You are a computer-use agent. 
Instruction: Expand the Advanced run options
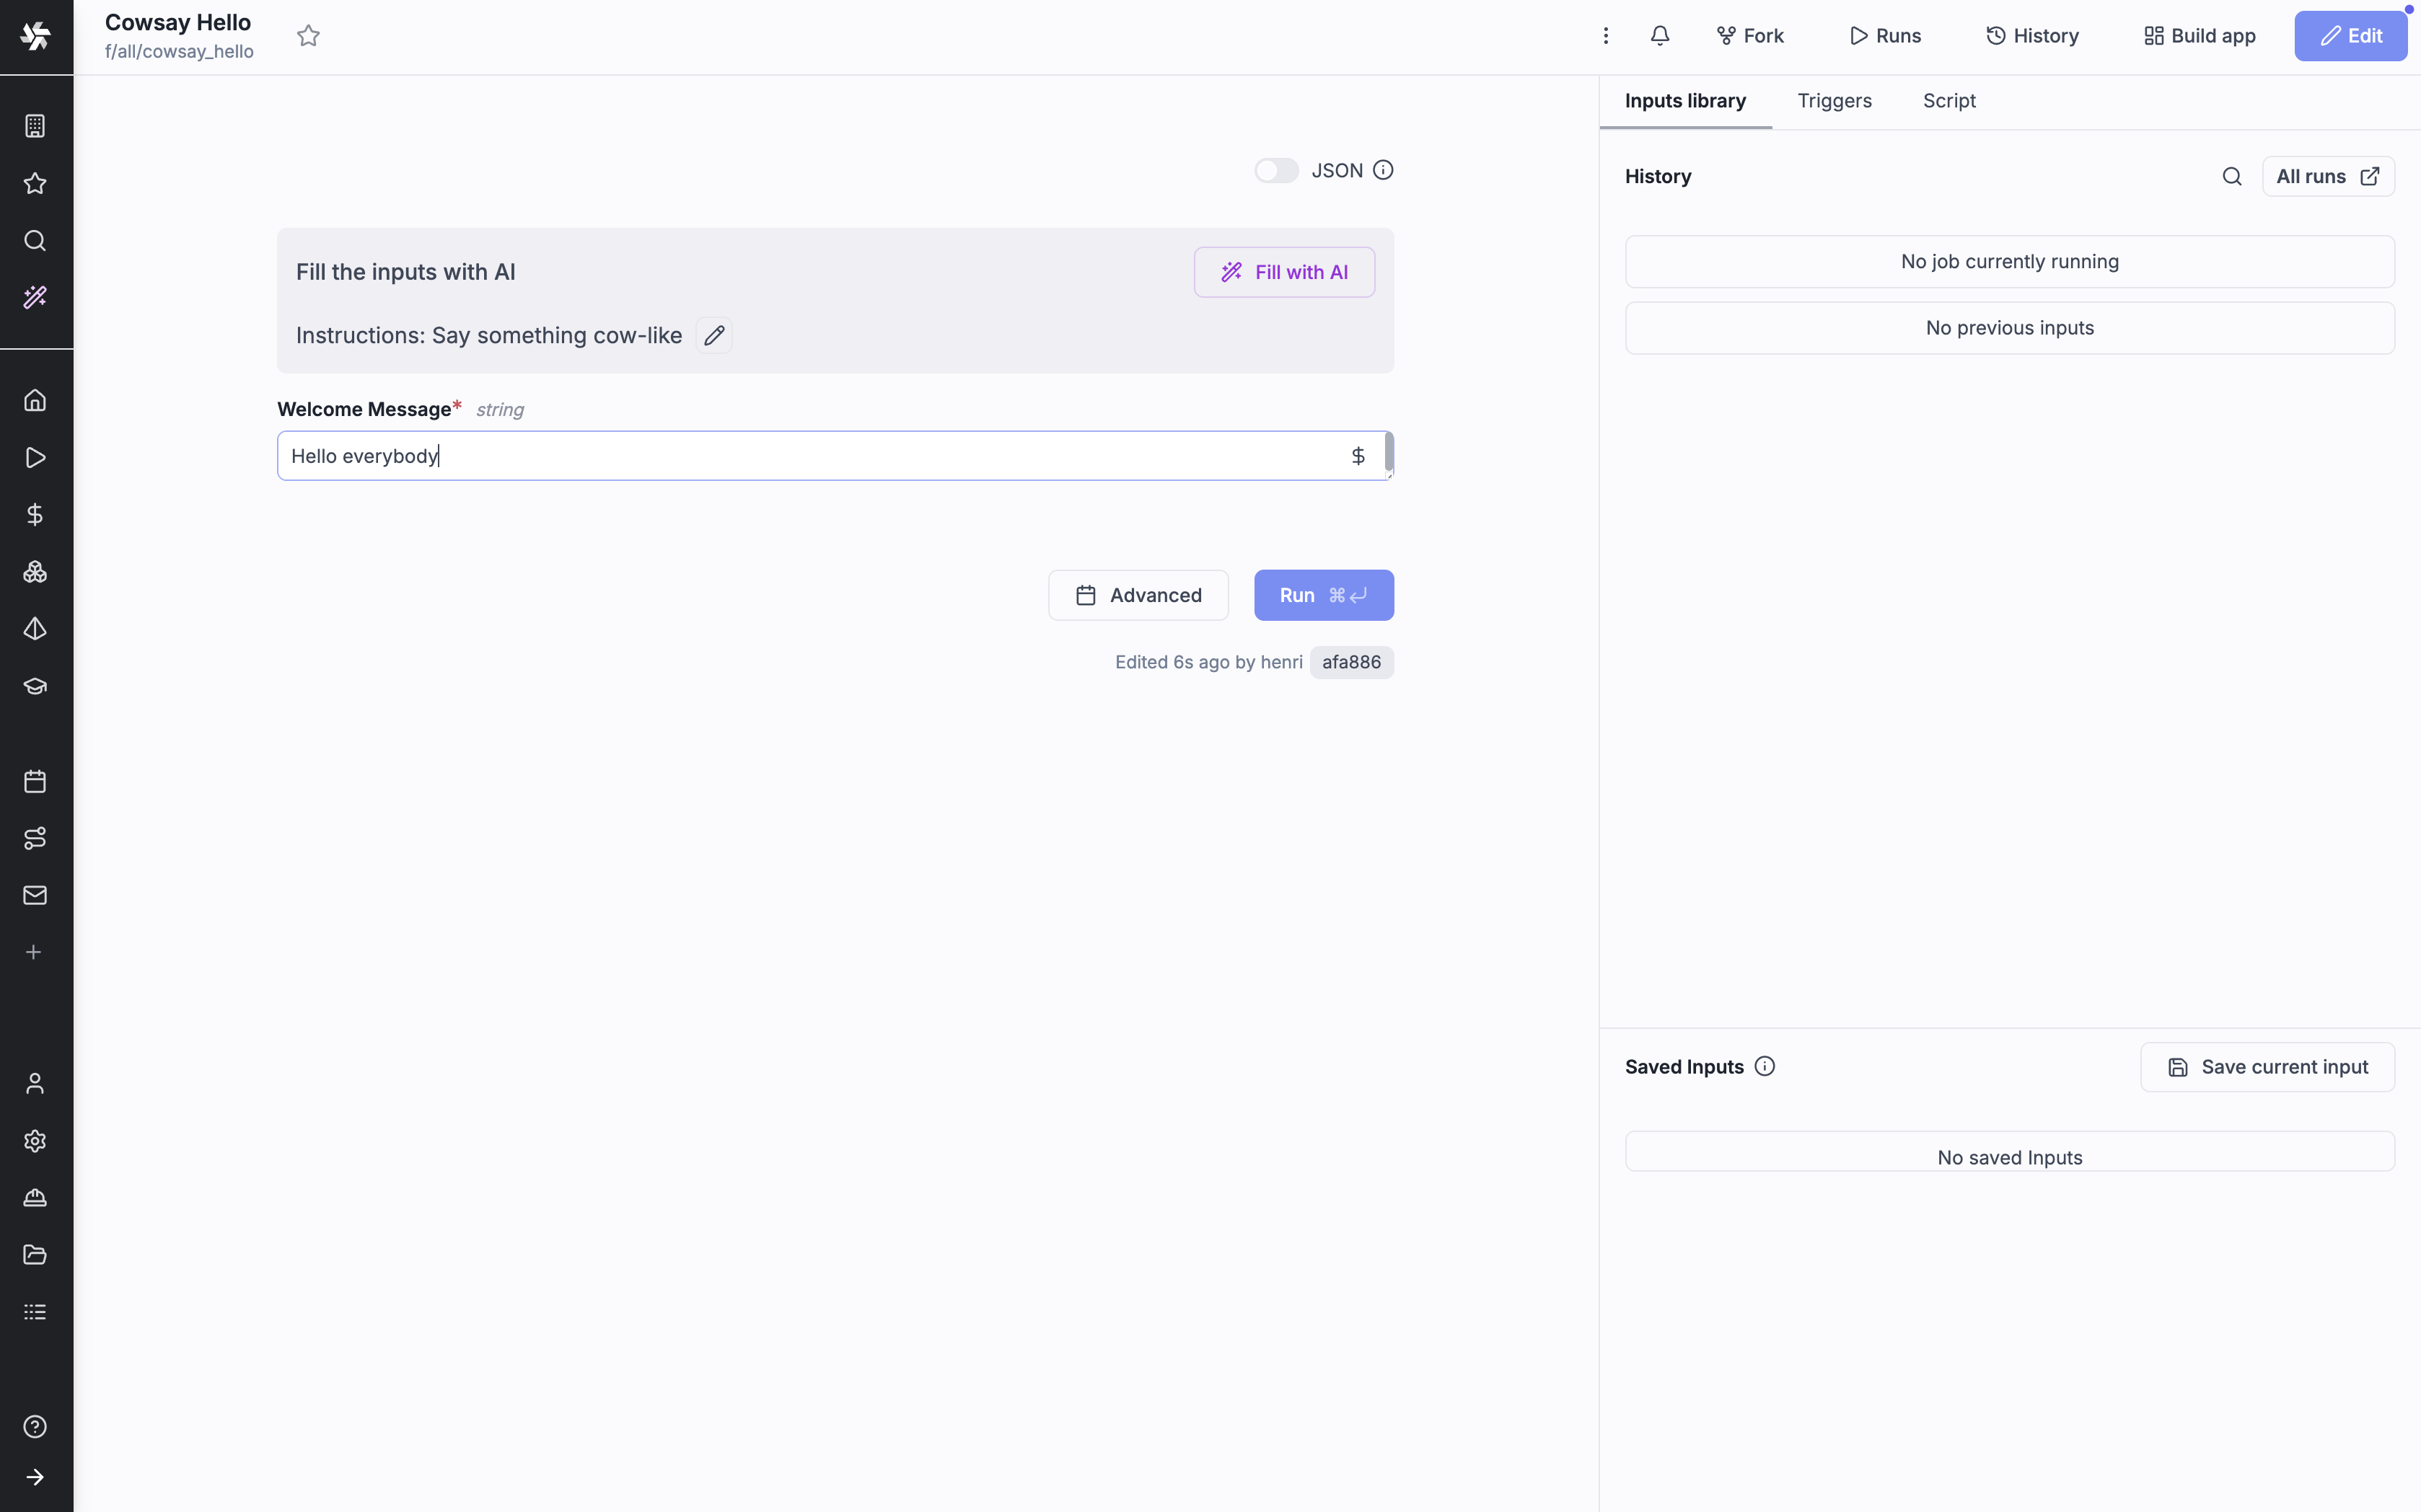click(1138, 595)
